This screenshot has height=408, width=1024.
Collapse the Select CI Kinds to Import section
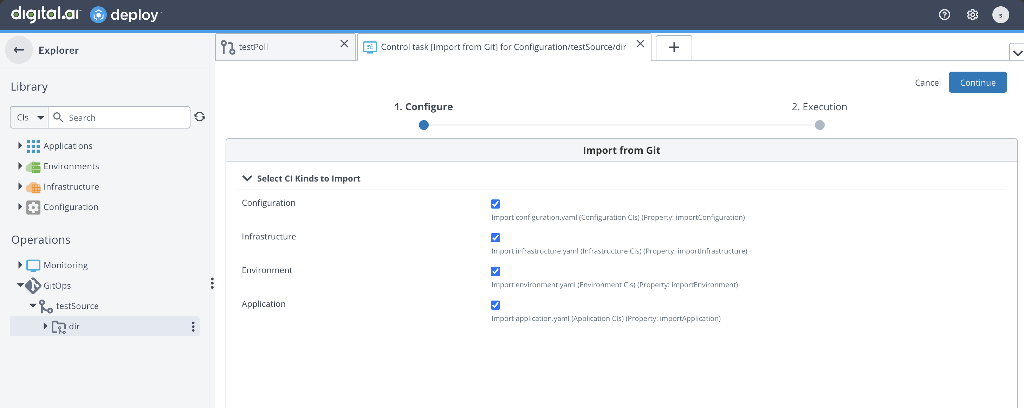click(x=247, y=178)
